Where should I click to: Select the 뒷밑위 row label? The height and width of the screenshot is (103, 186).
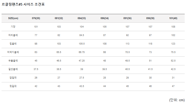coord(13,86)
